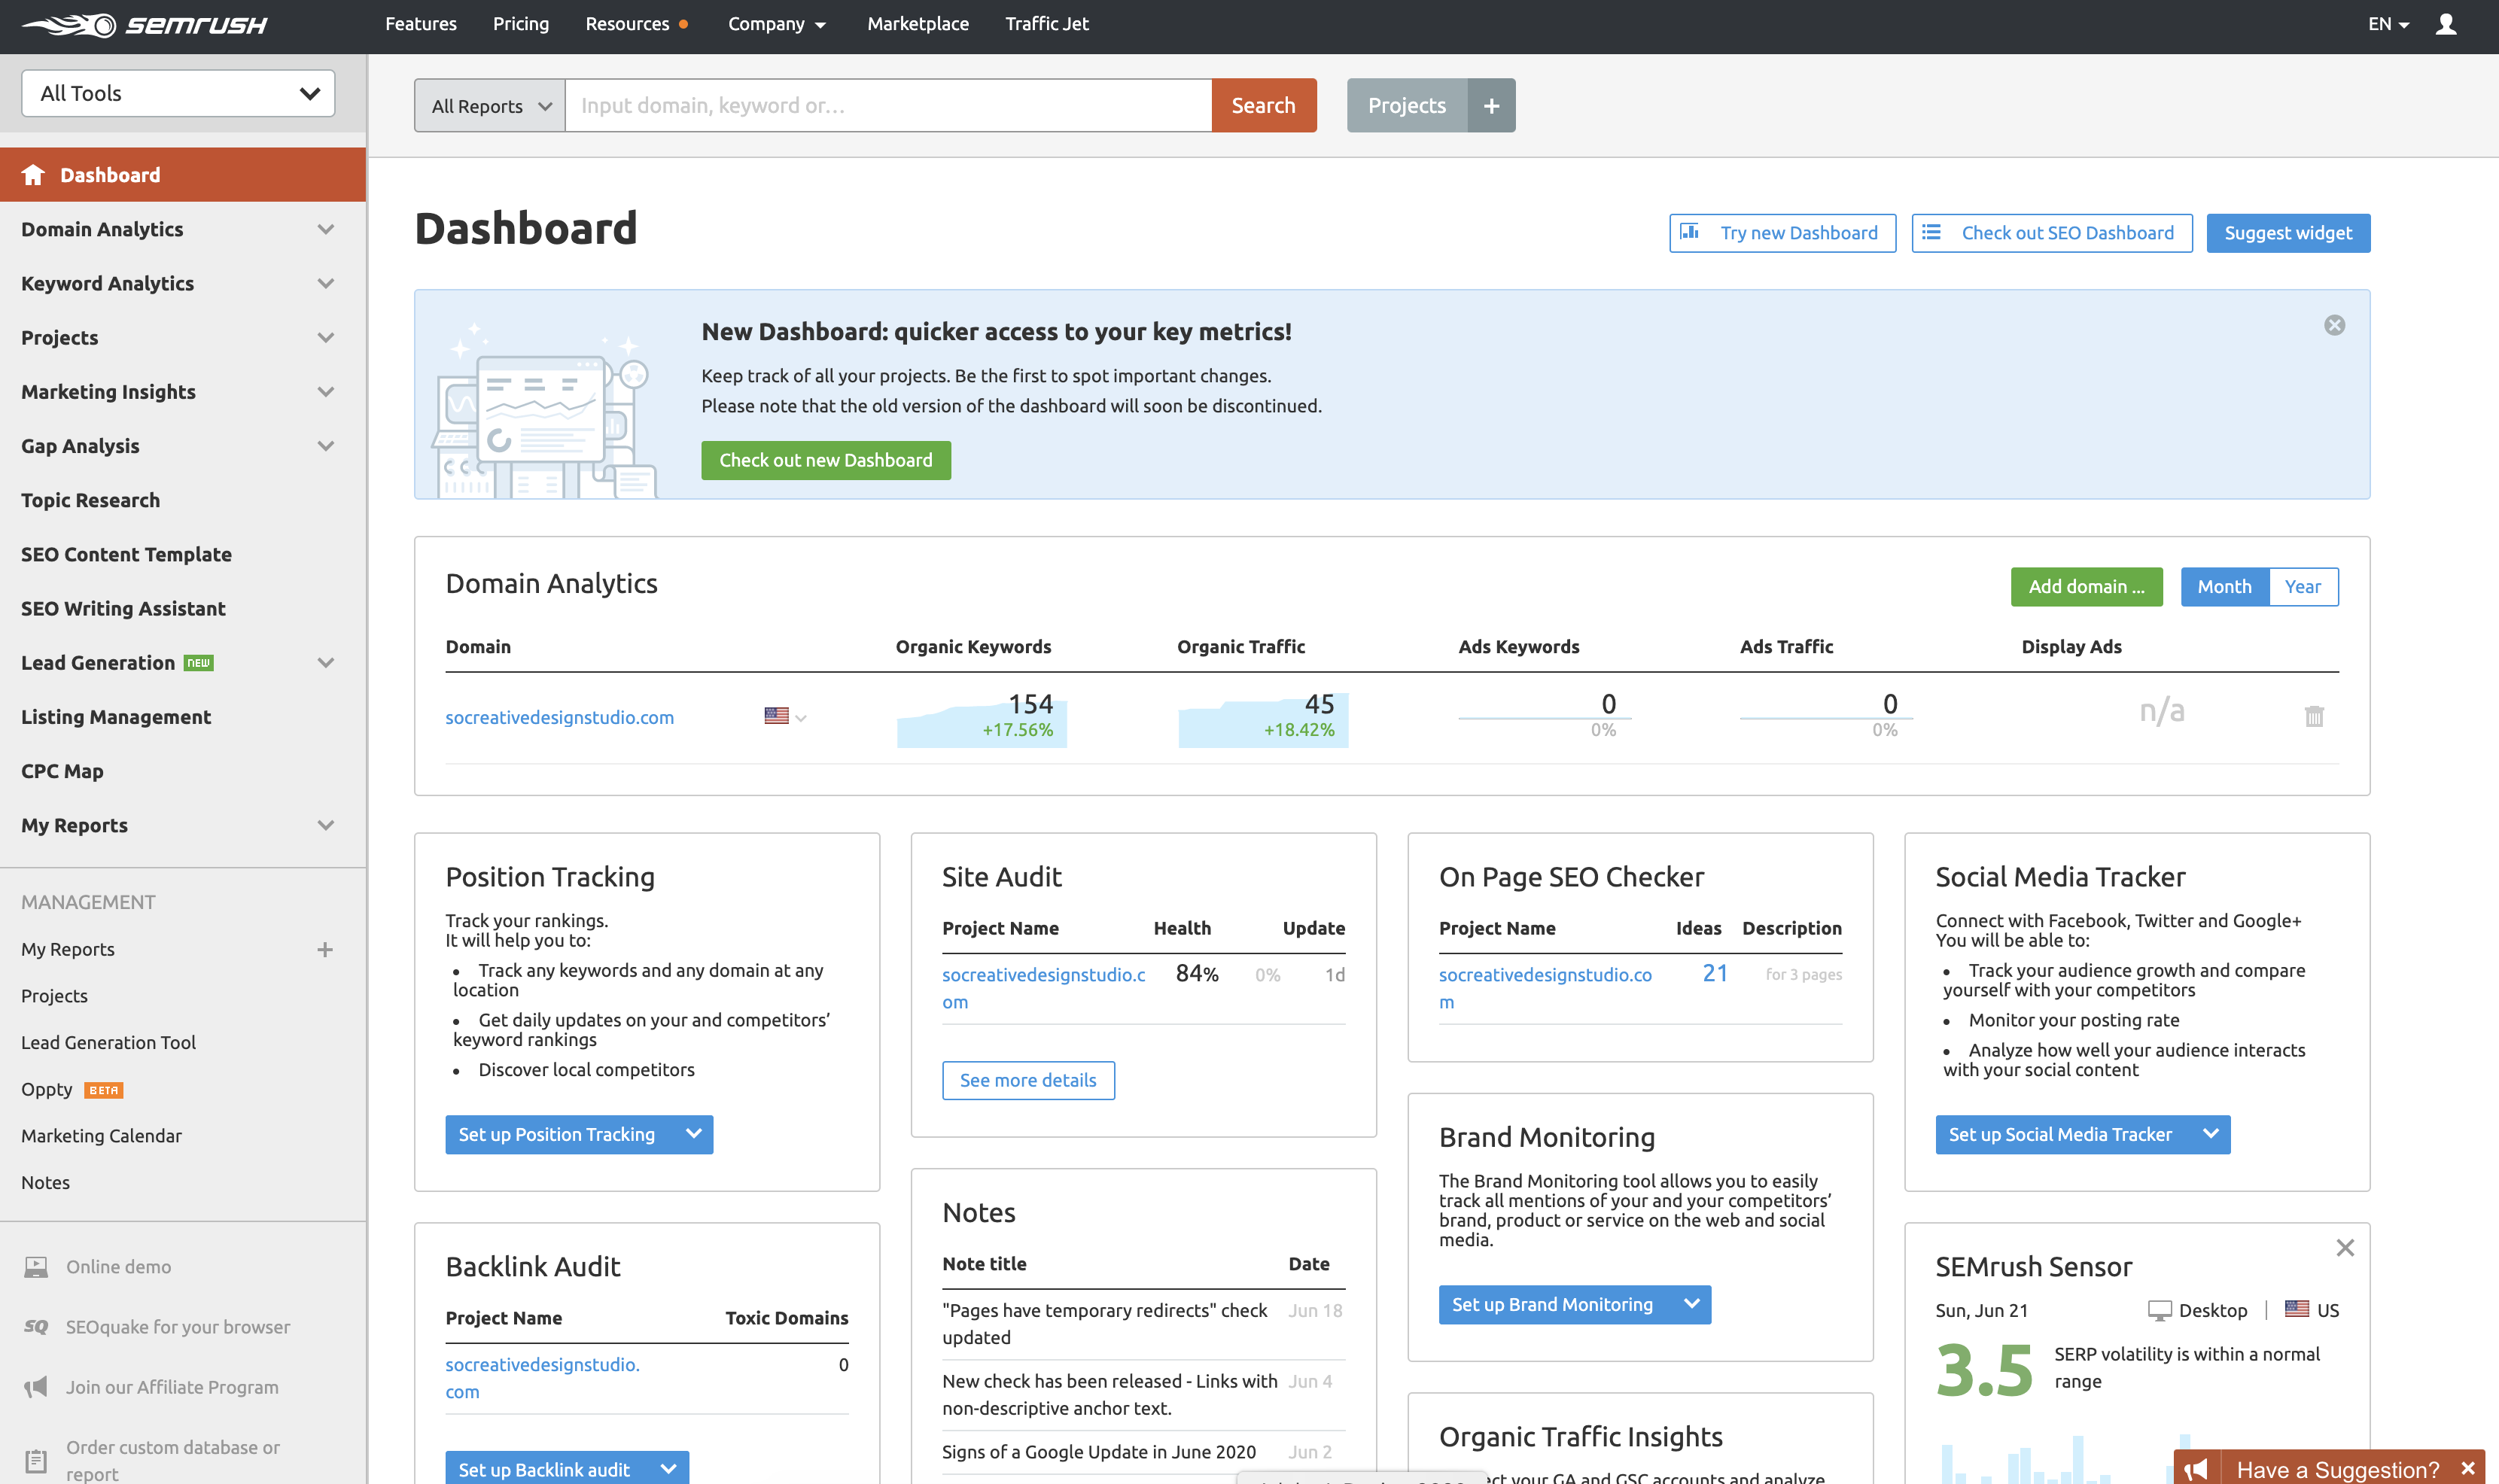The height and width of the screenshot is (1484, 2499).
Task: Open Features in the top menu
Action: (421, 24)
